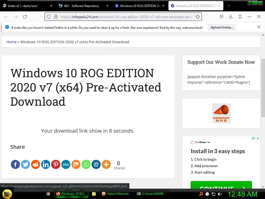The width and height of the screenshot is (265, 199).
Task: Open the striped flag extension icon
Action: tap(240, 17)
